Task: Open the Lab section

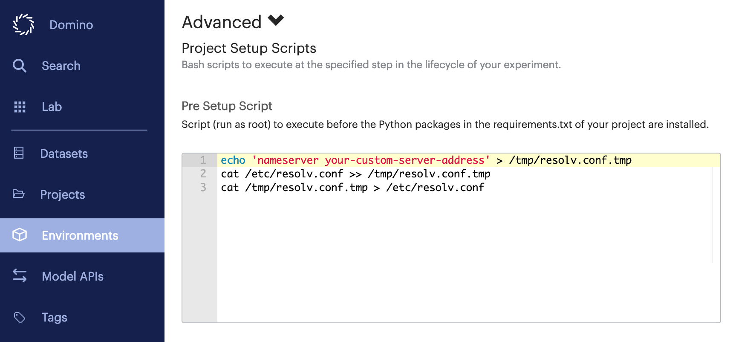Action: 52,107
